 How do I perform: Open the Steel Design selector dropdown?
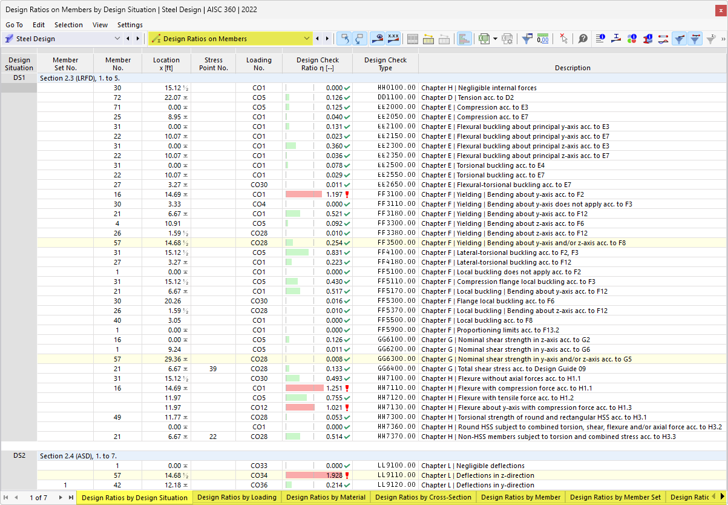117,38
